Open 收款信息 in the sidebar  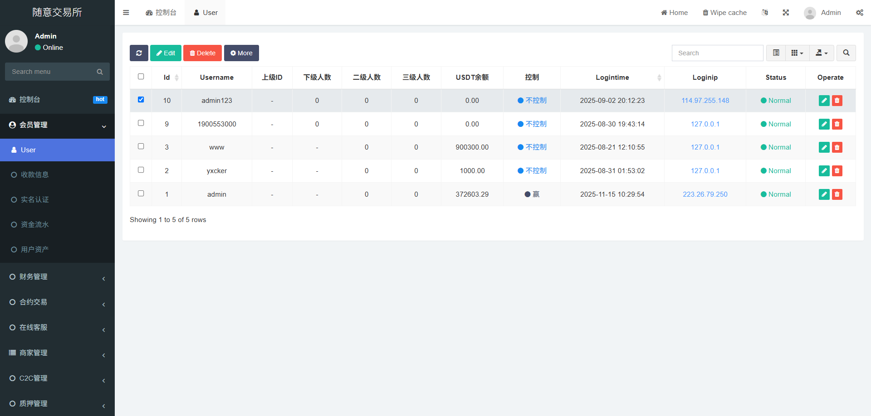tap(35, 175)
